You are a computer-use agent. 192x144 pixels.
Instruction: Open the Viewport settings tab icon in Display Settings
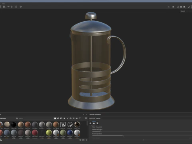pos(98,123)
